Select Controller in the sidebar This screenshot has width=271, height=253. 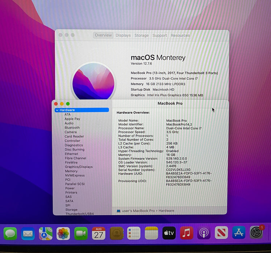(72, 141)
